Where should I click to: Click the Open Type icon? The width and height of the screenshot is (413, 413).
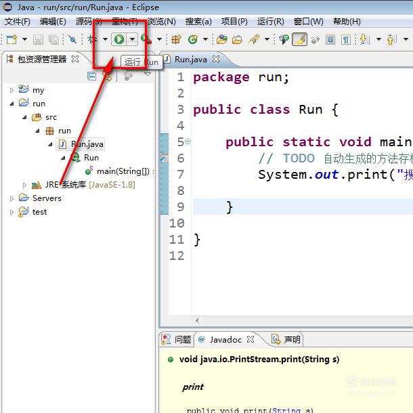(x=222, y=39)
